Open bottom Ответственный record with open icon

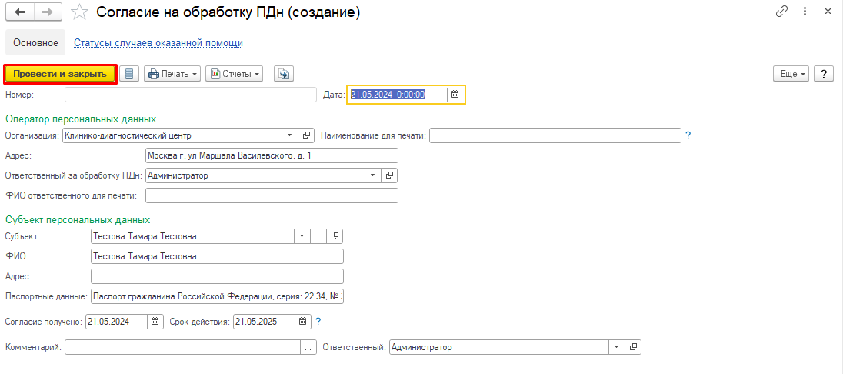[x=633, y=347]
